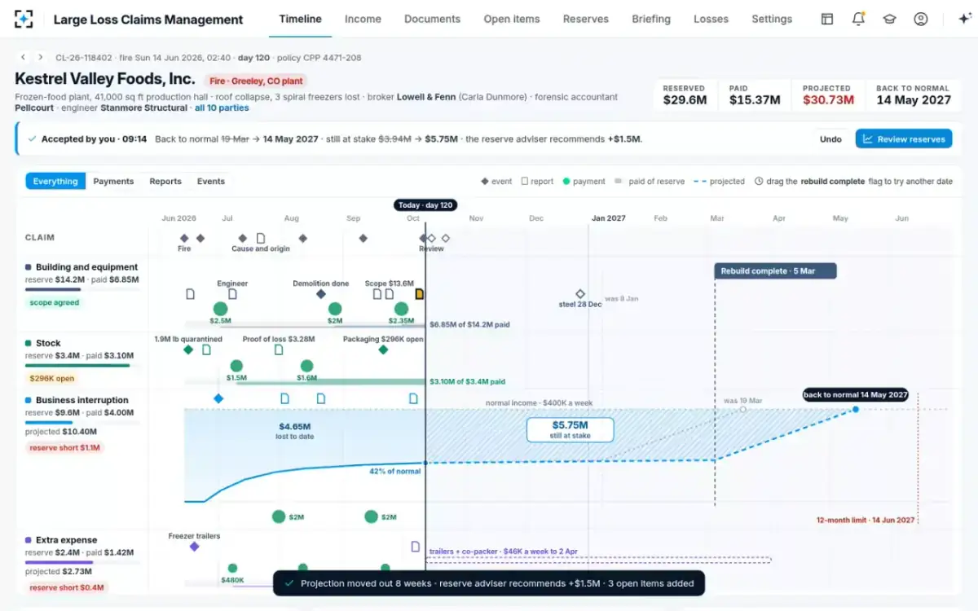Click the Building and equipment reserve progress bar
This screenshot has width=978, height=611.
pos(82,289)
